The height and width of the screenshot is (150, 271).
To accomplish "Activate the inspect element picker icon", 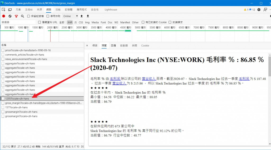I will pyautogui.click(x=3, y=10).
